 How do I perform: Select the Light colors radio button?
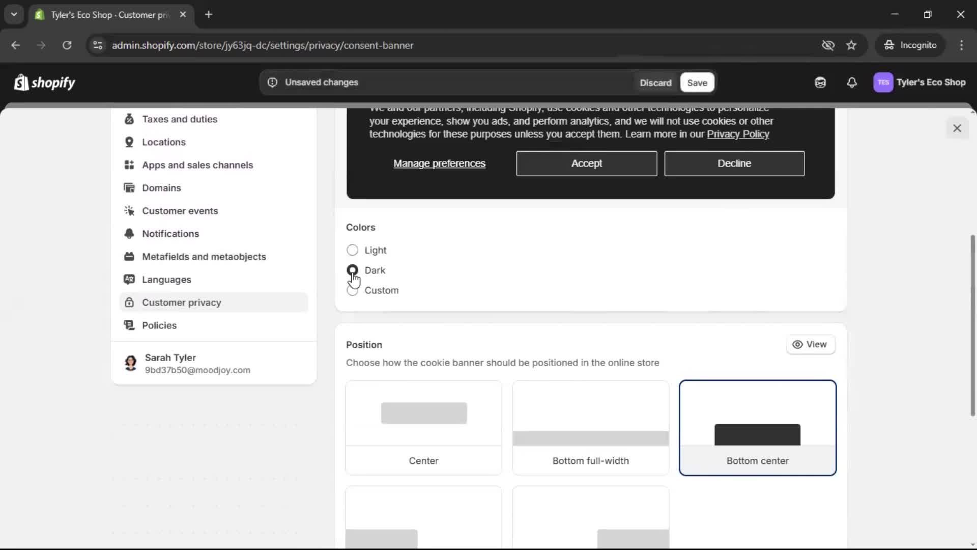[x=352, y=250]
